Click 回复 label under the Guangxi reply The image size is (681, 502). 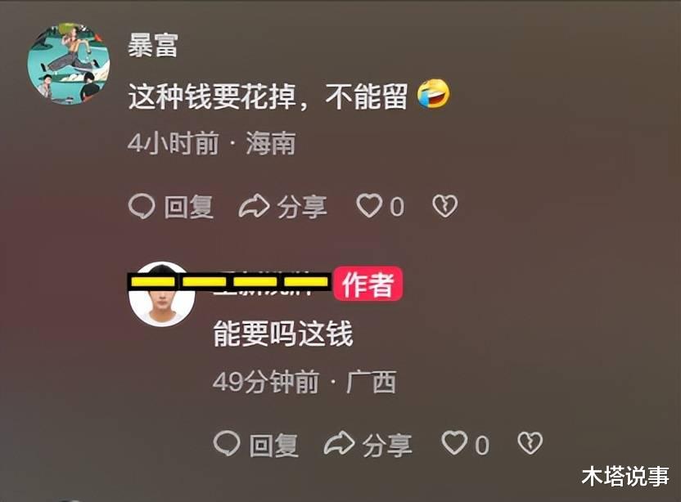tap(273, 445)
